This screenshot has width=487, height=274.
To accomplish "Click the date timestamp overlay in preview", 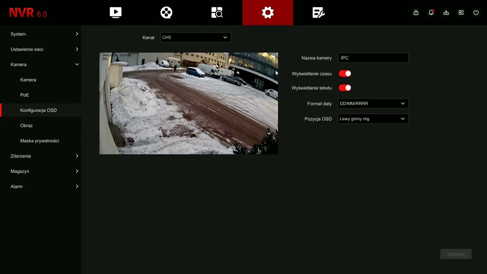I will [116, 56].
